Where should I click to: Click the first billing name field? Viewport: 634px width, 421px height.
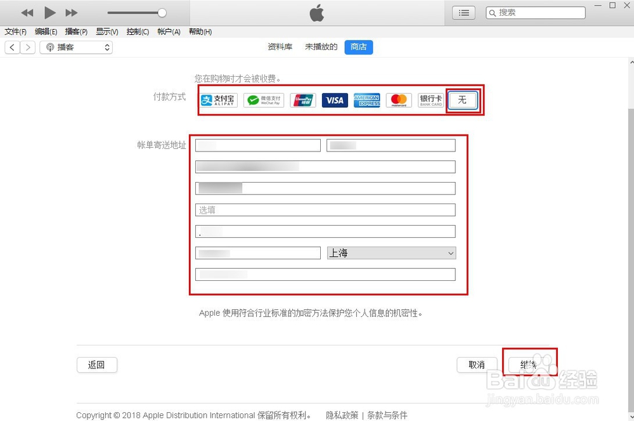pyautogui.click(x=258, y=145)
